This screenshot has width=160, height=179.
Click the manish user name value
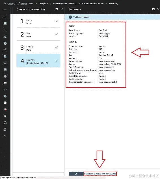pyautogui.click(x=102, y=52)
